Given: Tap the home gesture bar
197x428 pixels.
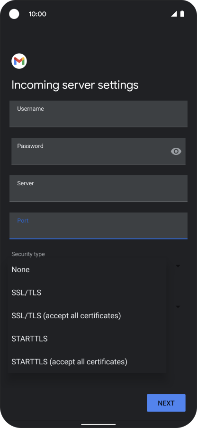Looking at the screenshot, I should [98, 425].
